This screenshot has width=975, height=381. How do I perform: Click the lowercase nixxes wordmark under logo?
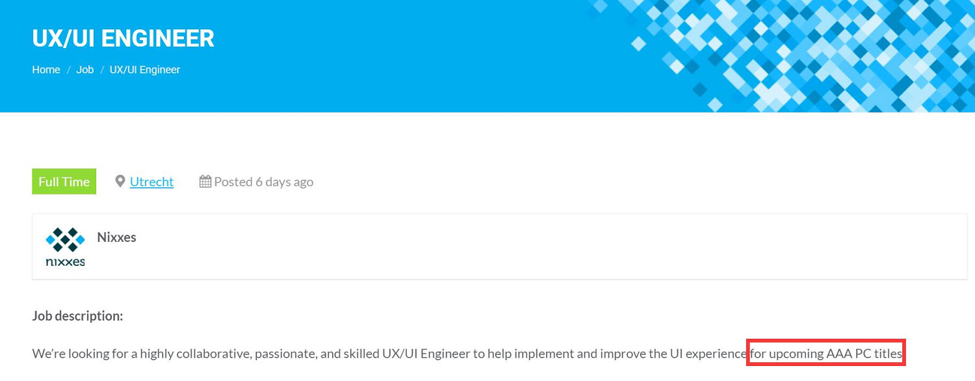coord(65,262)
